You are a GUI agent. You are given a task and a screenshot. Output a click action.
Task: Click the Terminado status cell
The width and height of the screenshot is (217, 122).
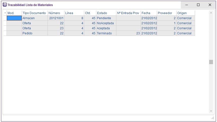[106, 33]
